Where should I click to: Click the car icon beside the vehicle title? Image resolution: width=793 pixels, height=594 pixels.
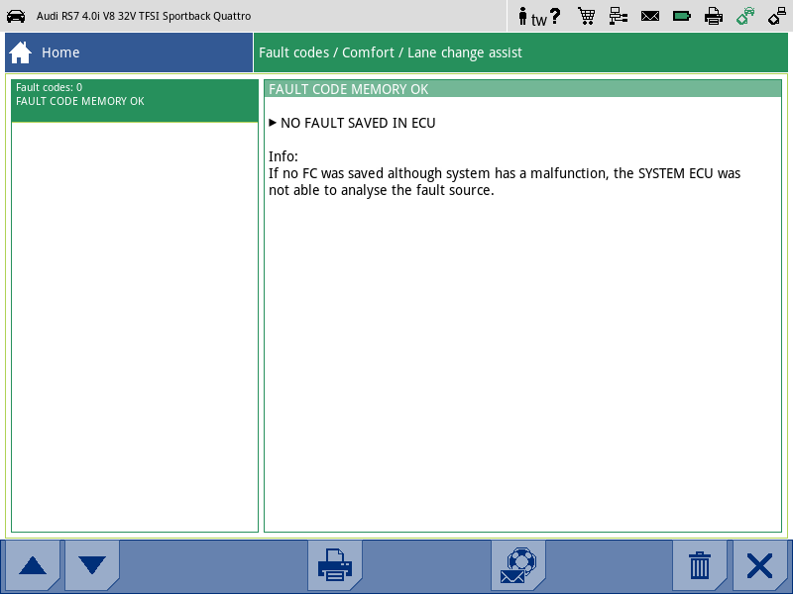point(16,15)
